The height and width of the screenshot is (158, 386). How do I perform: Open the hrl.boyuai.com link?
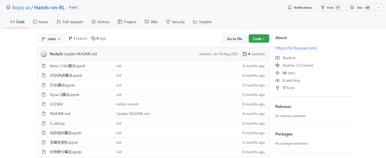296,48
